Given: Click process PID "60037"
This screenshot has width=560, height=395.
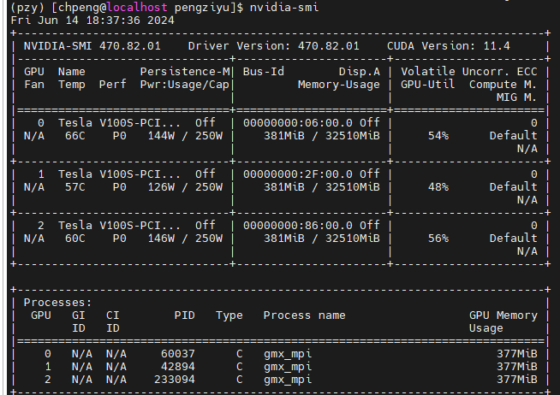Looking at the screenshot, I should (x=178, y=354).
